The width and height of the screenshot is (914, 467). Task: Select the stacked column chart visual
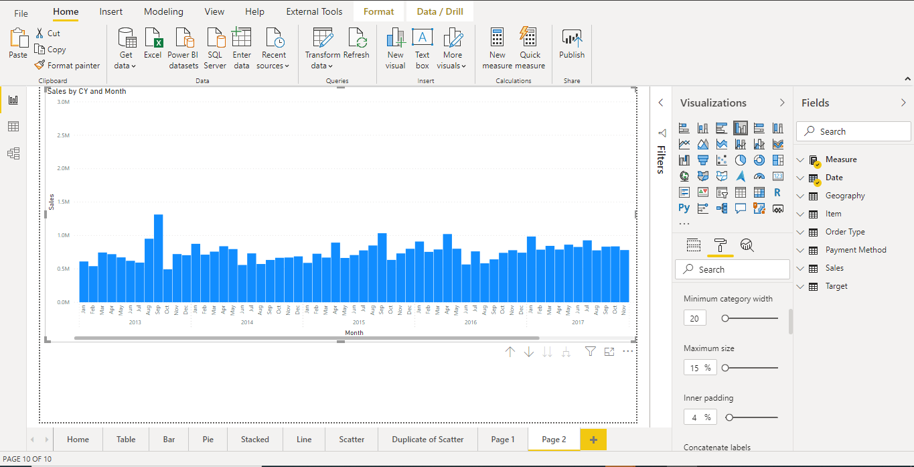coord(703,128)
